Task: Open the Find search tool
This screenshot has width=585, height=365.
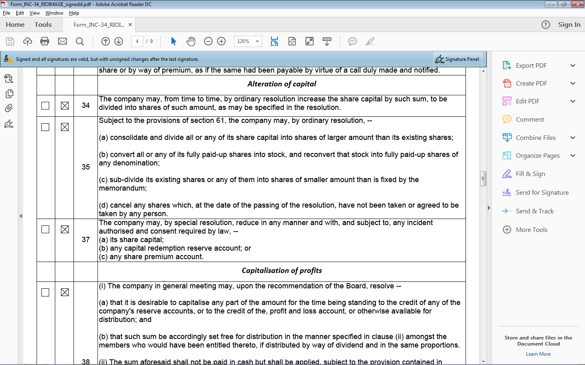Action: click(80, 41)
